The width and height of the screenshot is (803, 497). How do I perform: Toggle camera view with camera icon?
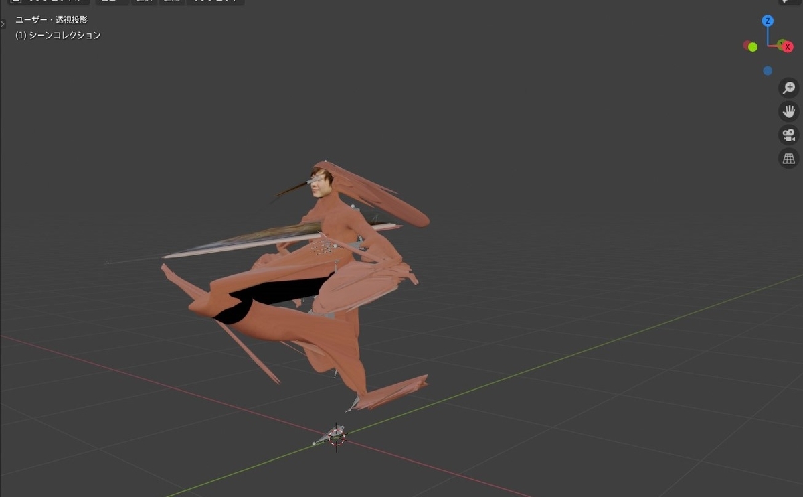[789, 135]
